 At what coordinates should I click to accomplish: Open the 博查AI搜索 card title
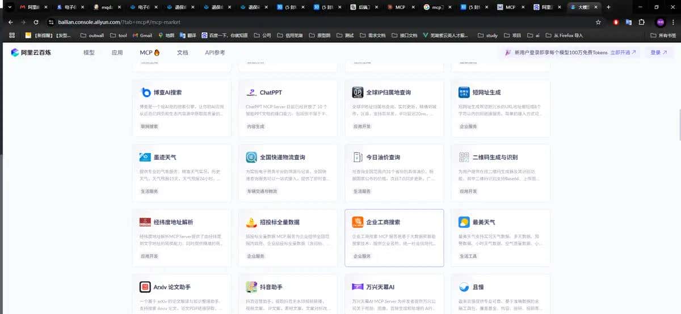click(167, 92)
